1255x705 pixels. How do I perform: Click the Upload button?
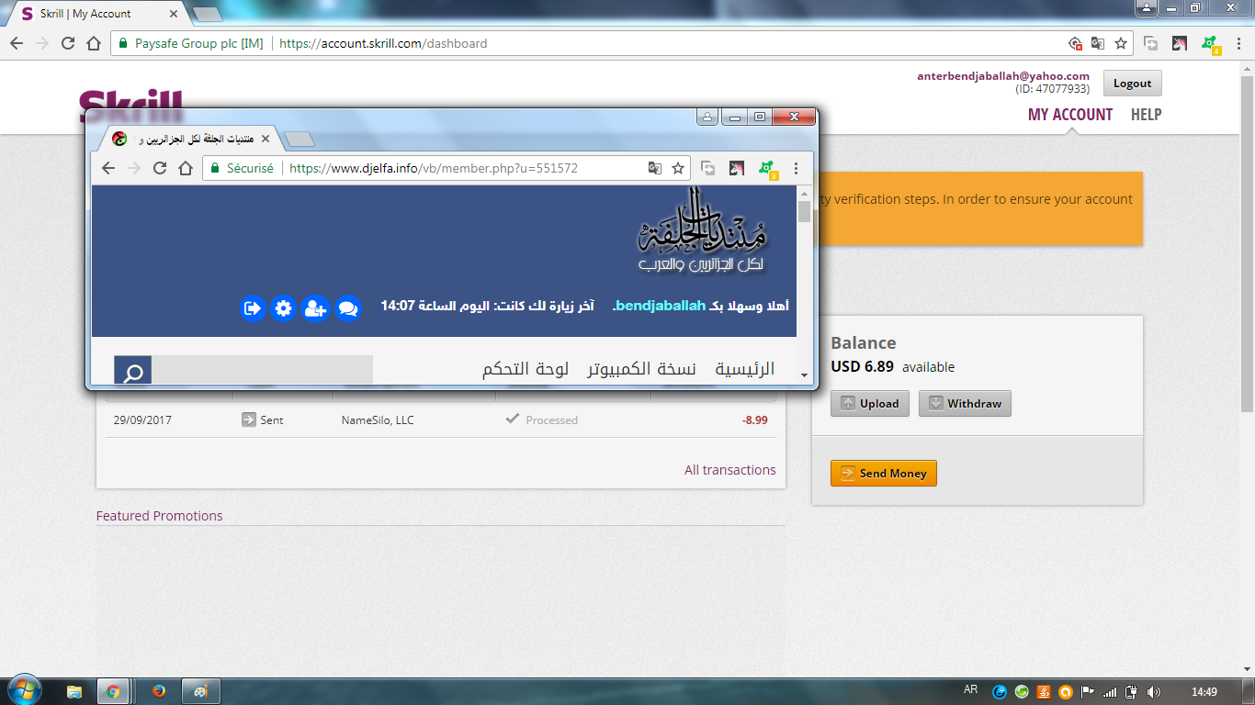pos(869,403)
